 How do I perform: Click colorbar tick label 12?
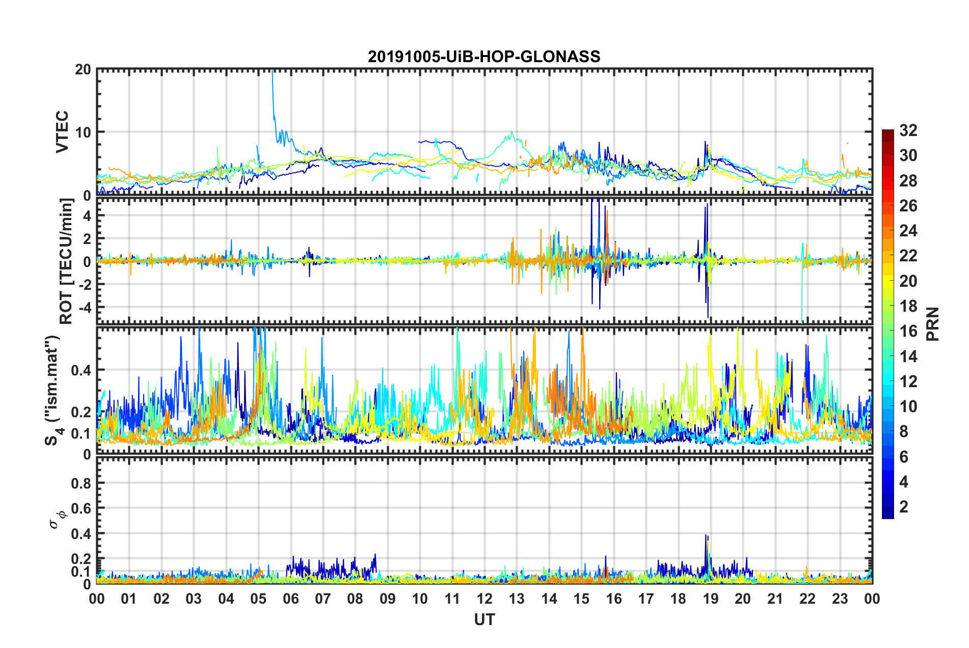point(908,381)
